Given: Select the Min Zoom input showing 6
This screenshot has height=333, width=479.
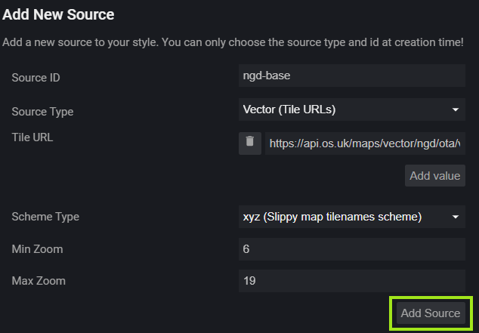Looking at the screenshot, I should click(351, 248).
